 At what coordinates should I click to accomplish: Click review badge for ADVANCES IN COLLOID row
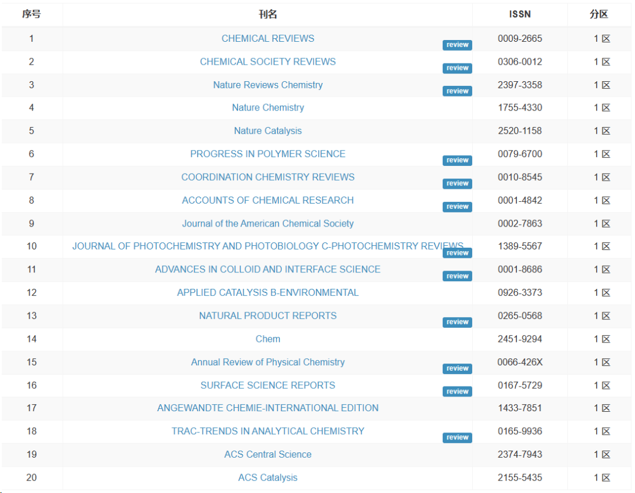(x=457, y=276)
